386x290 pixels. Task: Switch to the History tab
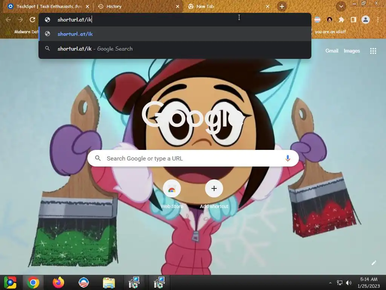pyautogui.click(x=138, y=6)
